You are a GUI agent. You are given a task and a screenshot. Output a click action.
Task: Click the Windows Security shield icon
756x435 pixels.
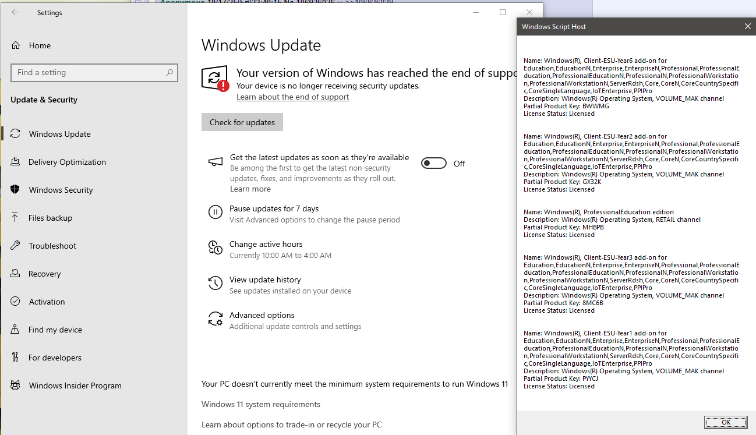16,190
